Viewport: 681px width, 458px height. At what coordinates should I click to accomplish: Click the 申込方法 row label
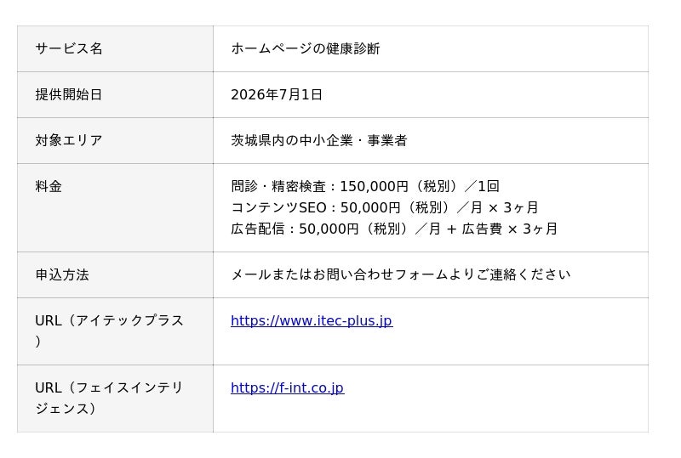point(62,274)
